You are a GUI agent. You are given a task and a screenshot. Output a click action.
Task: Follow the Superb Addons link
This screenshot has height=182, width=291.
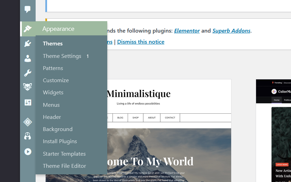pos(231,31)
